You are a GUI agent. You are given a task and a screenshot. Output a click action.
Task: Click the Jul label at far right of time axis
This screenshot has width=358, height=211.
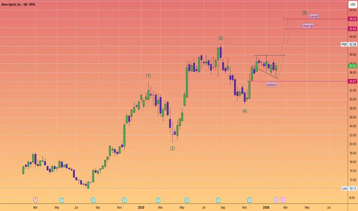coord(329,207)
